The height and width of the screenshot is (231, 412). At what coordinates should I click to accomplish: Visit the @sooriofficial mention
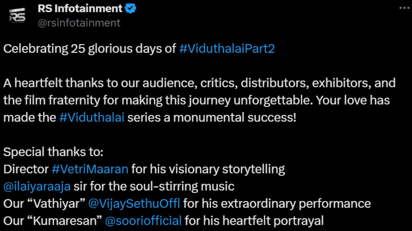pyautogui.click(x=143, y=221)
